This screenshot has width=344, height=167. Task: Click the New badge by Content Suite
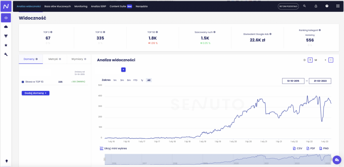130,6
